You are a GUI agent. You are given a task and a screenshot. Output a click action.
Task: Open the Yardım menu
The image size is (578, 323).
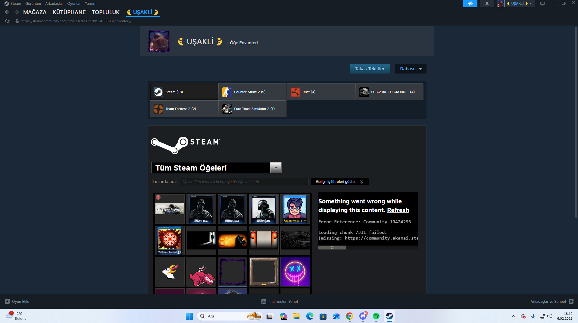[91, 4]
